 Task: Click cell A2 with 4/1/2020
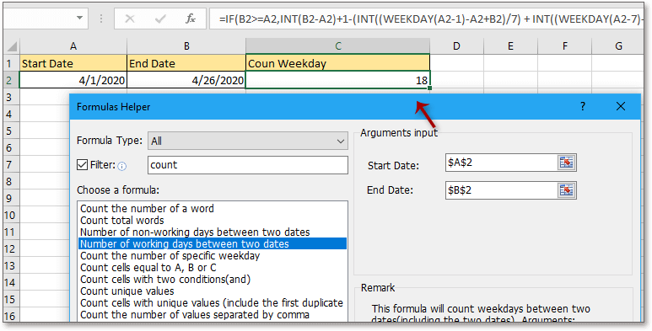pos(73,80)
